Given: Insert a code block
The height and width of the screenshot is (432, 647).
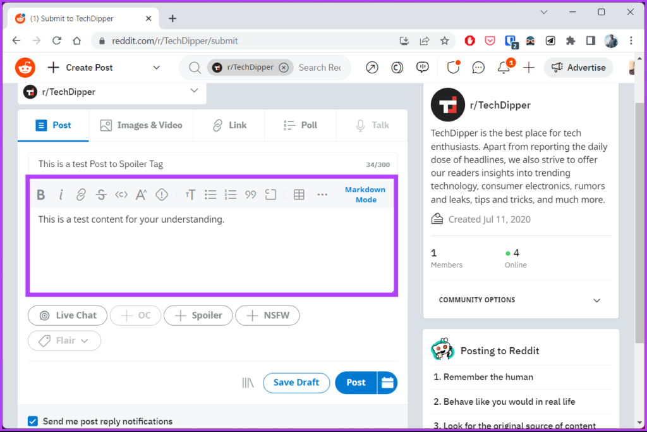Looking at the screenshot, I should coord(270,195).
